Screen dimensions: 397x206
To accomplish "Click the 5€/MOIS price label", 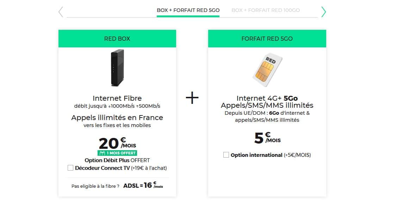I will [267, 138].
